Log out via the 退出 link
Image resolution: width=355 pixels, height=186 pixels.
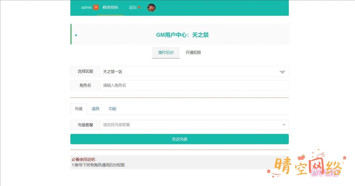coord(133,8)
